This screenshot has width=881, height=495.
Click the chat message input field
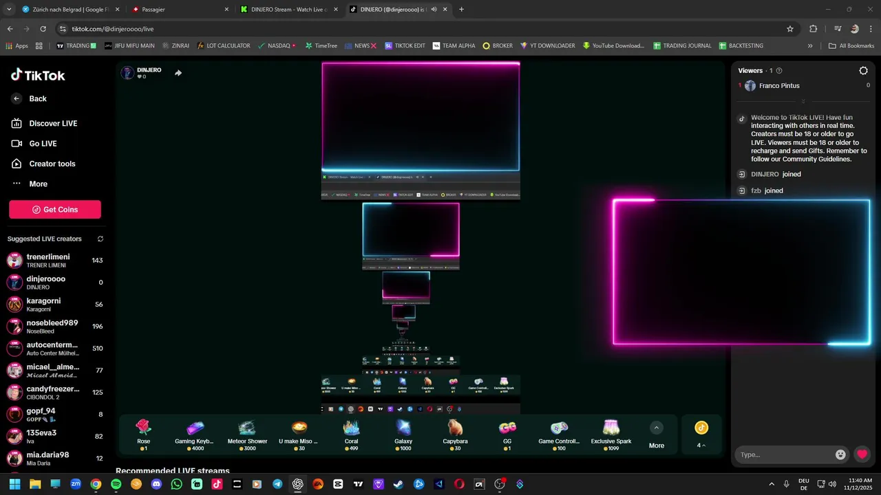(x=785, y=454)
